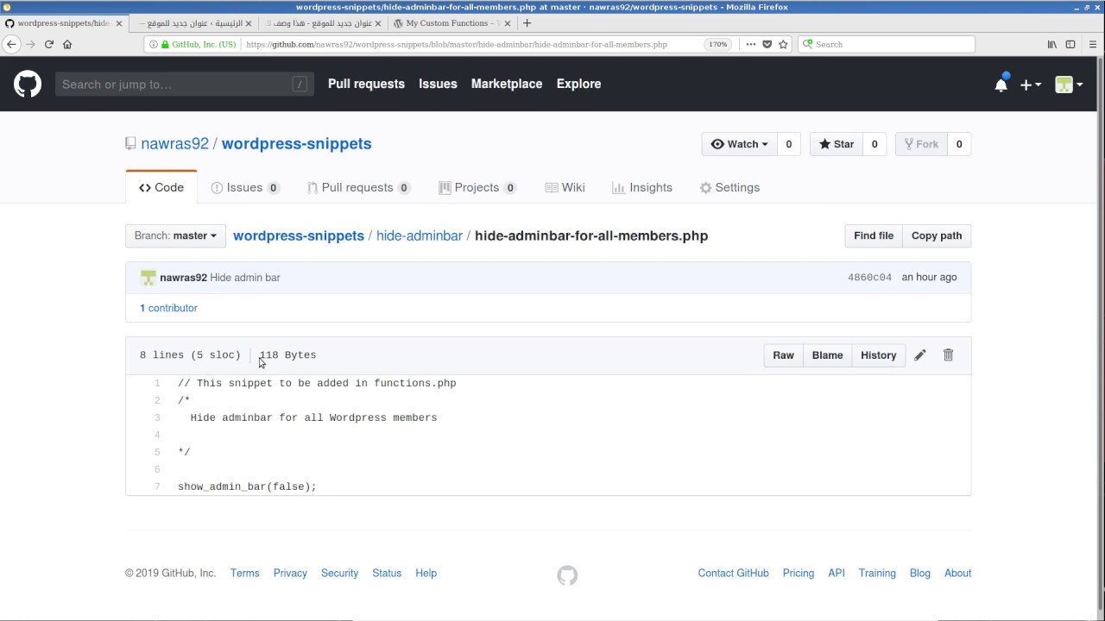Reload the page in Firefox
The width and height of the screenshot is (1105, 621).
(x=49, y=44)
